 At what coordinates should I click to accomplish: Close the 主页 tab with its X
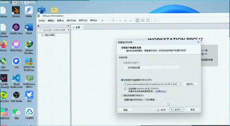point(82,27)
